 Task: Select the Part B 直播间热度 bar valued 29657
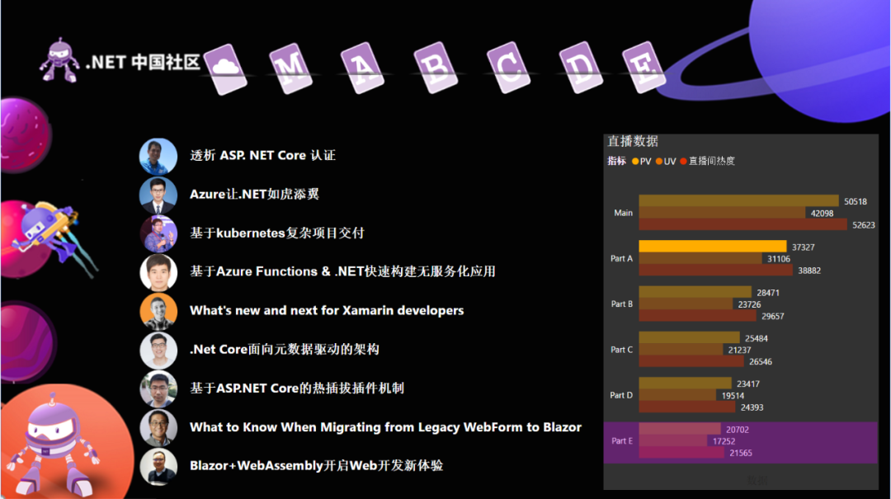tap(698, 315)
